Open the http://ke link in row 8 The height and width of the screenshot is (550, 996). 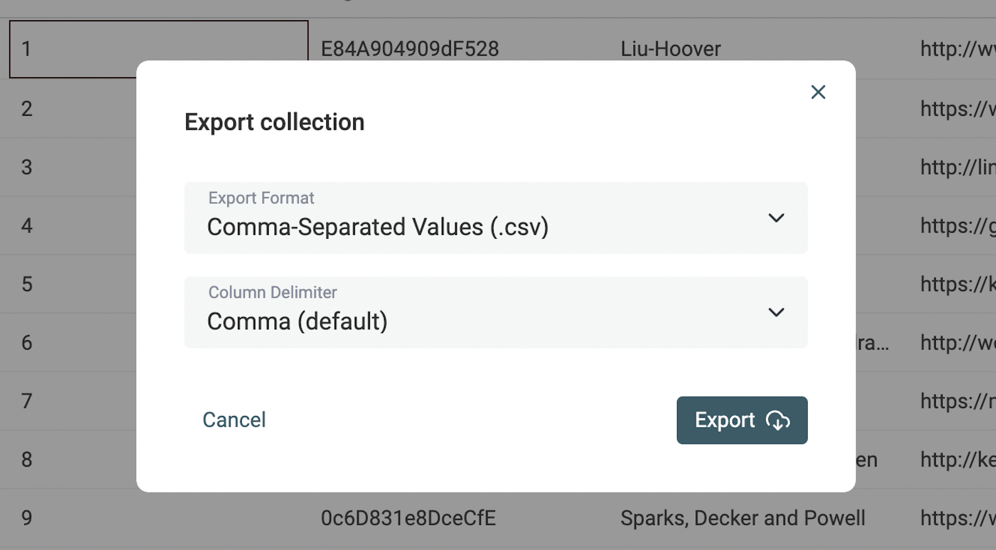(x=956, y=459)
